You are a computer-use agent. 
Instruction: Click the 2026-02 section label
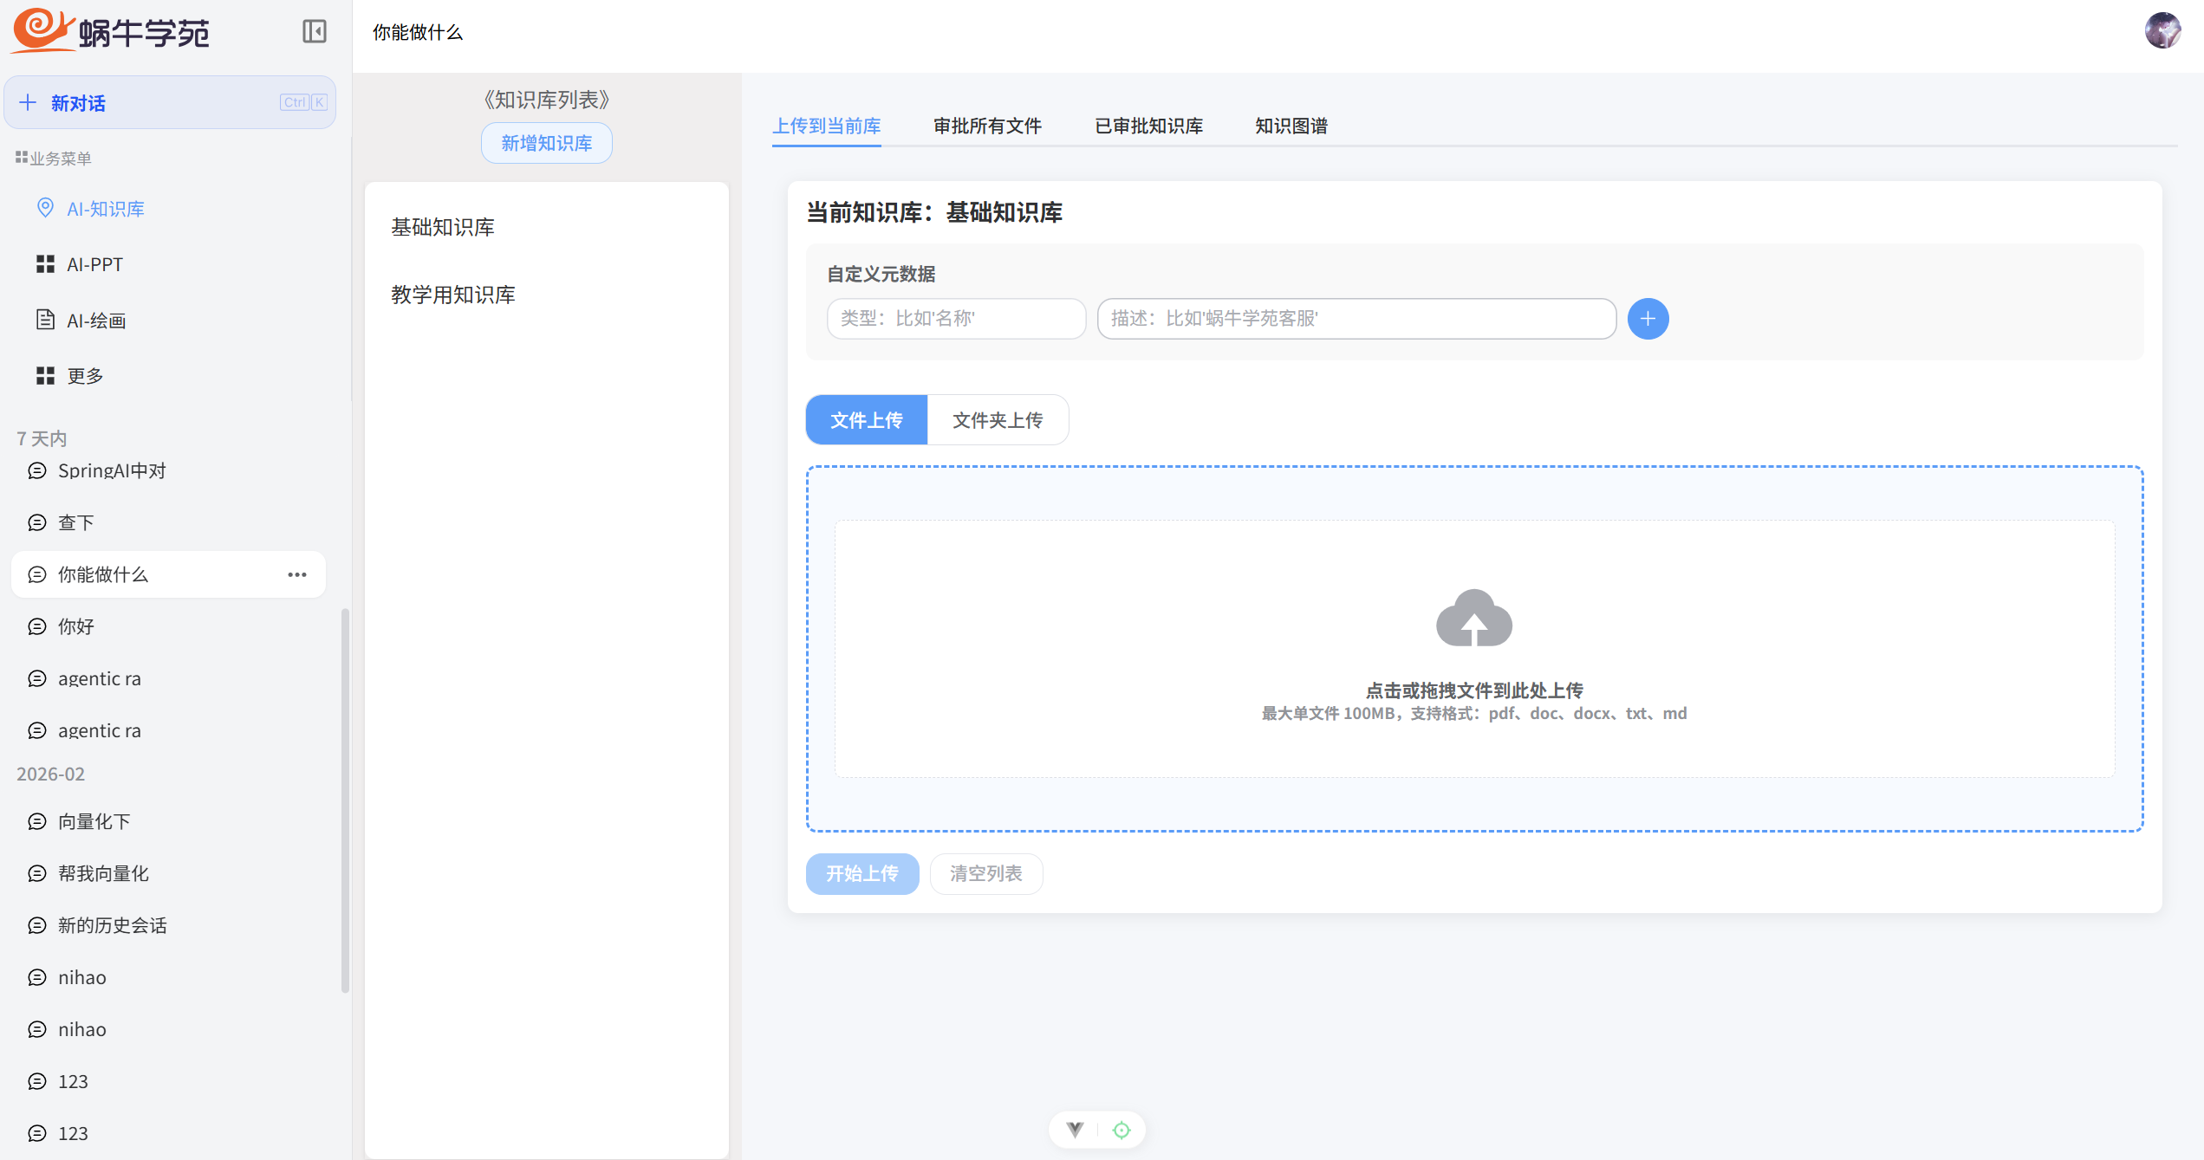[x=50, y=774]
